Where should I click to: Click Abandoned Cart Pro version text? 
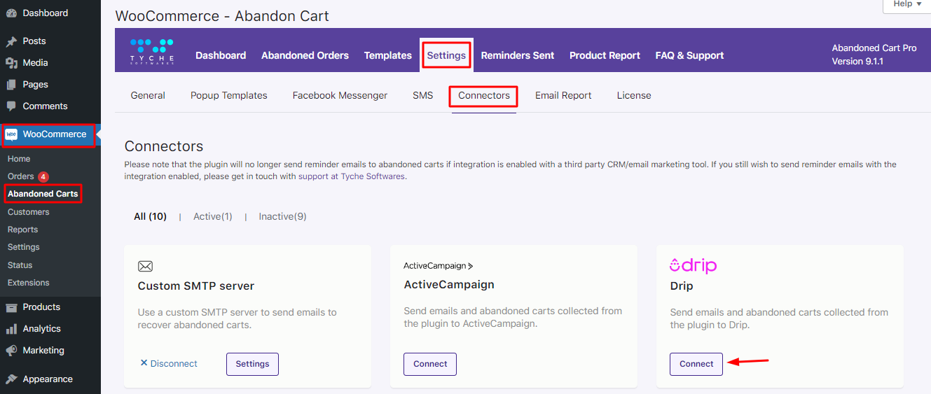tap(874, 55)
